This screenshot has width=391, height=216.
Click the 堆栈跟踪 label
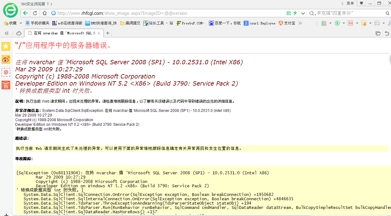coord(24,159)
